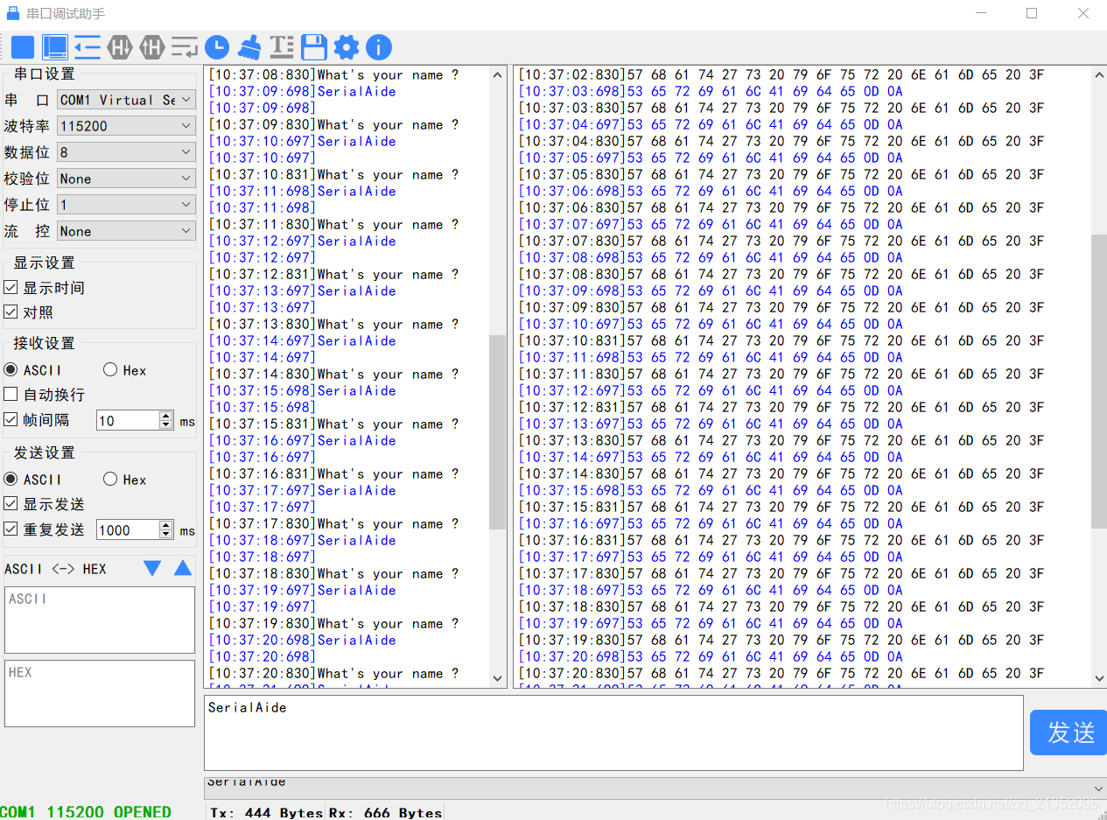
Task: Click the hex log pane scrollbar thumb
Action: click(x=1099, y=382)
